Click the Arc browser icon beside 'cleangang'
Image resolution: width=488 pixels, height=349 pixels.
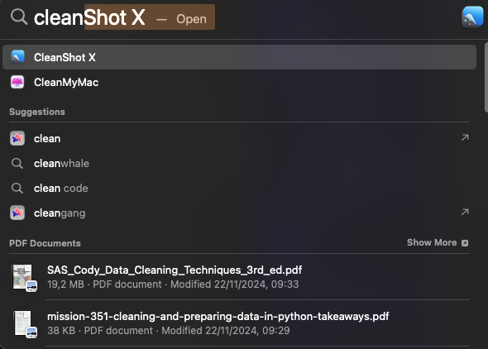(17, 213)
